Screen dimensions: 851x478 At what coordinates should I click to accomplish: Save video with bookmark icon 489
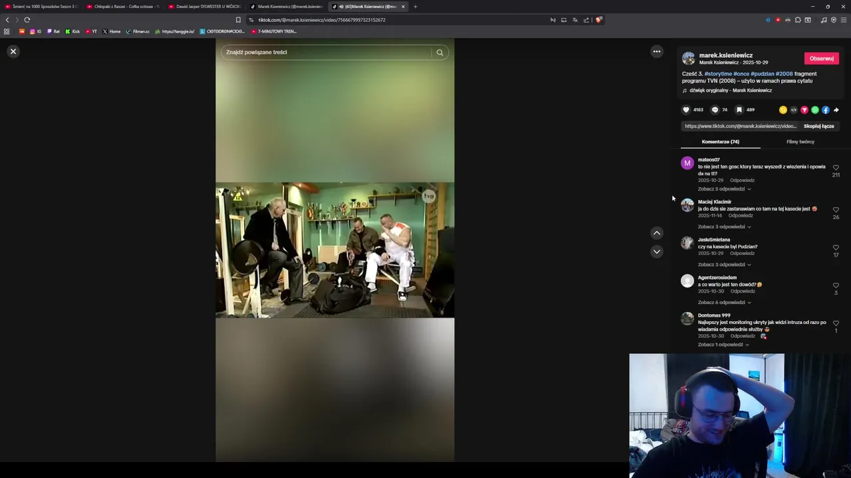pos(739,110)
